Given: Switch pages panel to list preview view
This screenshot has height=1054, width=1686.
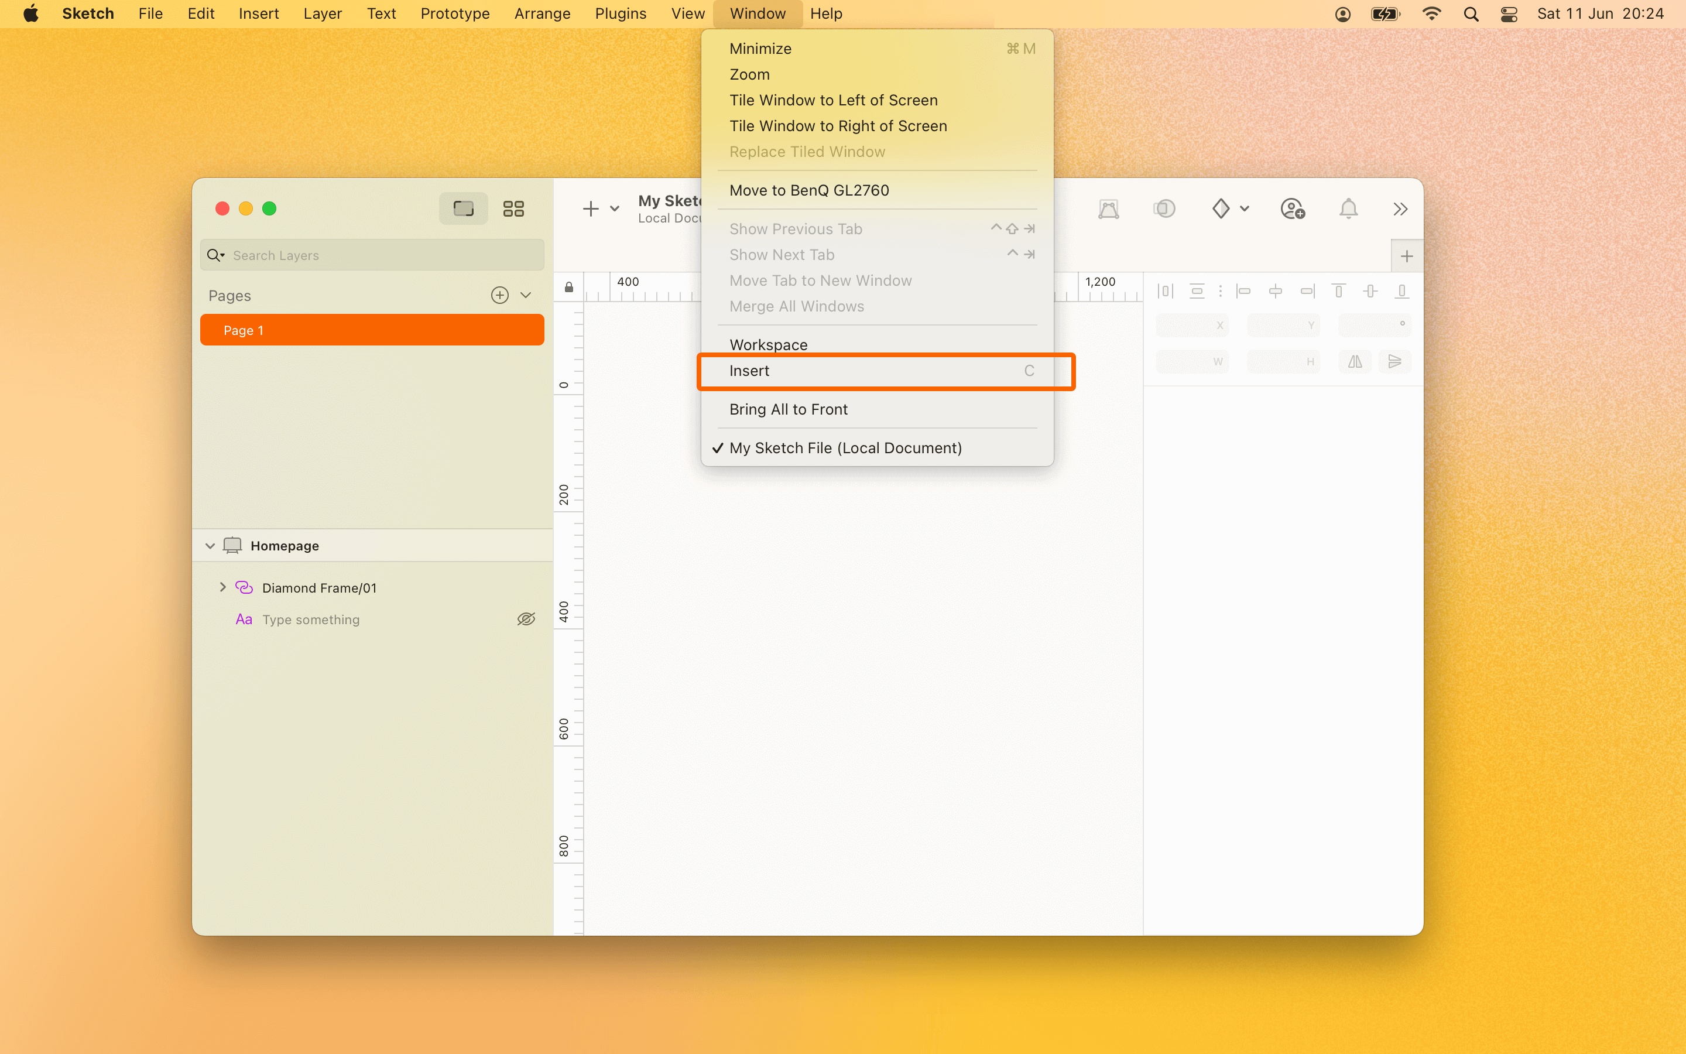Looking at the screenshot, I should click(462, 208).
